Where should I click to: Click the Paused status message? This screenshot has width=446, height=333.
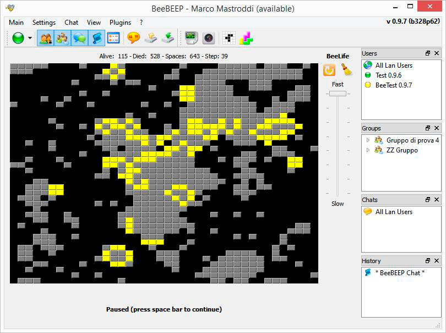point(164,309)
